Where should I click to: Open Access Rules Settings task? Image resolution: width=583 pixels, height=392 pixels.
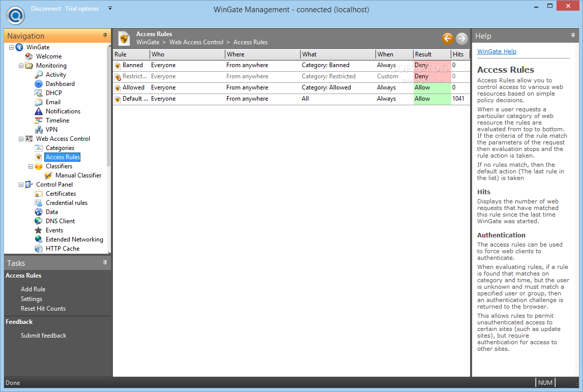[x=32, y=299]
